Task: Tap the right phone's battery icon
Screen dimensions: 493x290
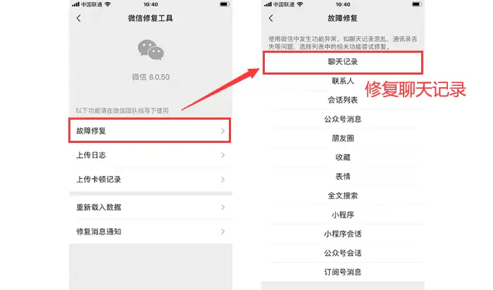Action: coord(416,4)
